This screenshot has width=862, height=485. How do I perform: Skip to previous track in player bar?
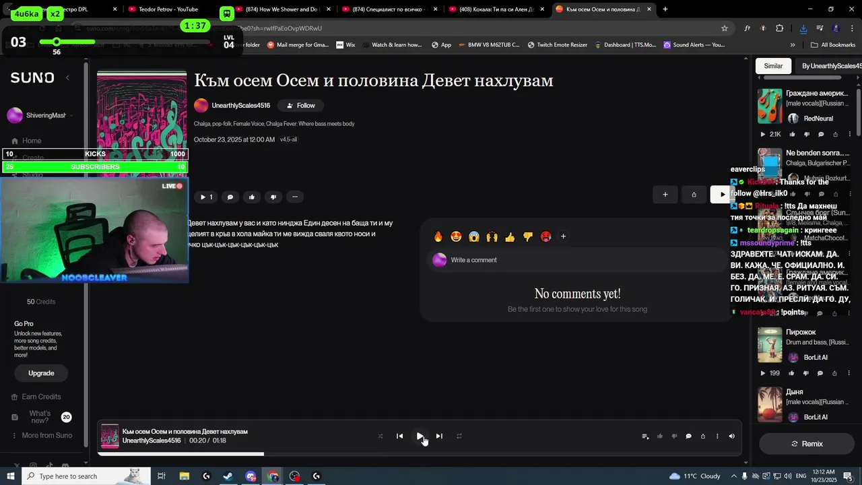(399, 437)
